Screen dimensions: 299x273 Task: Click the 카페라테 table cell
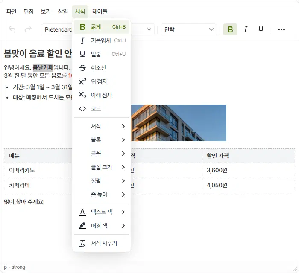(38, 185)
